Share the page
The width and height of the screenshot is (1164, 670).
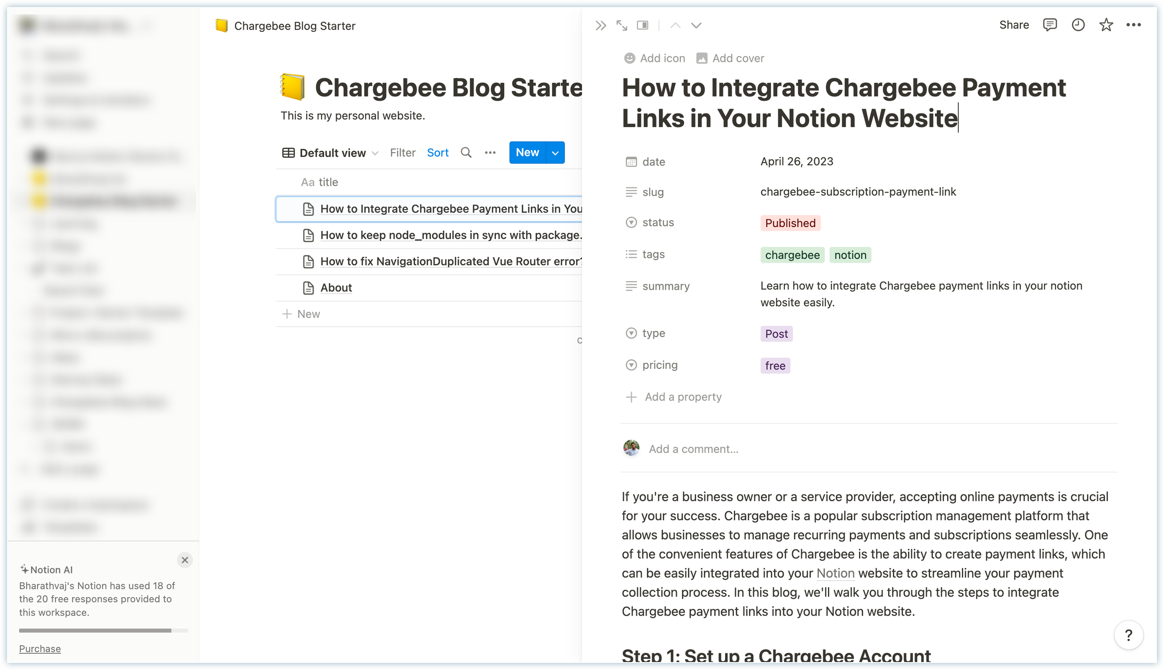click(x=1014, y=25)
